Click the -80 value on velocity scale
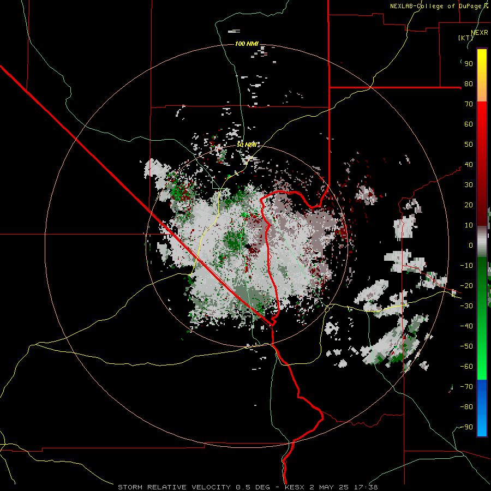 tap(466, 407)
